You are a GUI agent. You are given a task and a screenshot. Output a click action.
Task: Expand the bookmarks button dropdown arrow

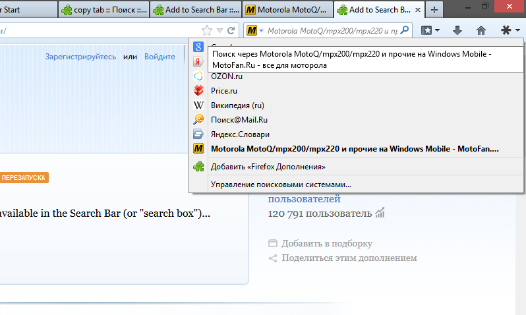click(x=437, y=30)
